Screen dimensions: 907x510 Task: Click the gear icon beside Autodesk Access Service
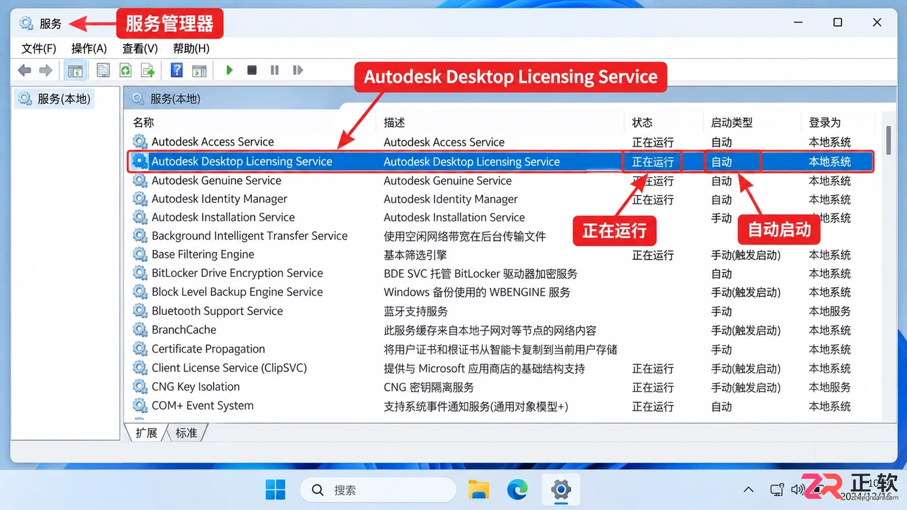pyautogui.click(x=140, y=142)
